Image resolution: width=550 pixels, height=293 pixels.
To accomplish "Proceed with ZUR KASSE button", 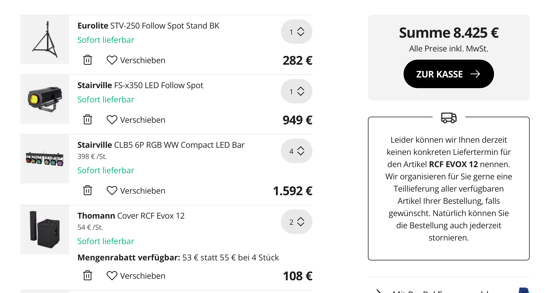I will [x=449, y=74].
